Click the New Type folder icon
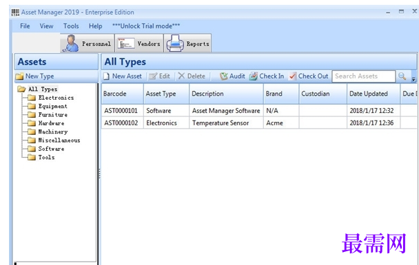The image size is (419, 265). click(x=19, y=76)
